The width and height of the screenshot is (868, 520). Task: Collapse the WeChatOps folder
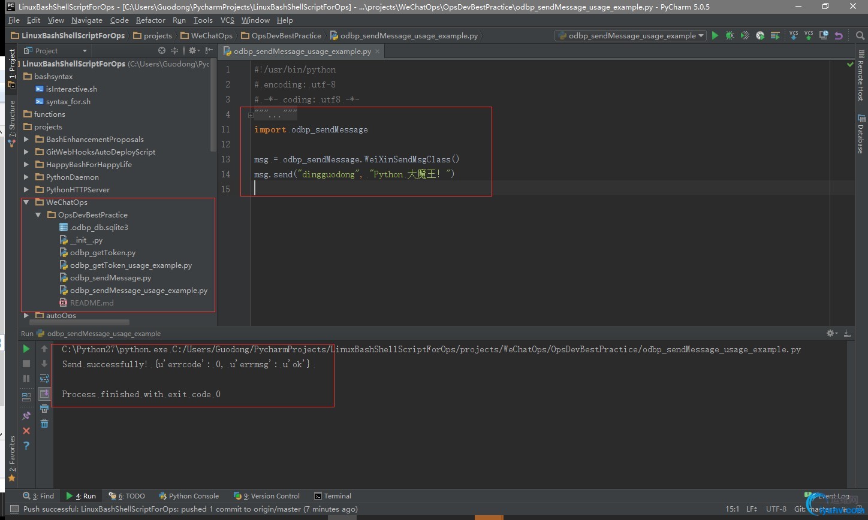click(26, 202)
